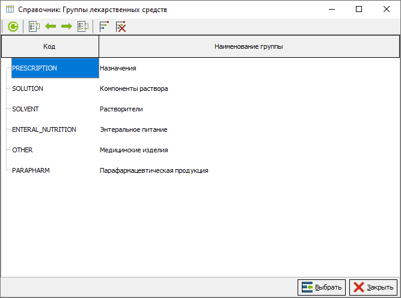Select the PRESCRIPTION row
This screenshot has height=298, width=401.
[34, 68]
